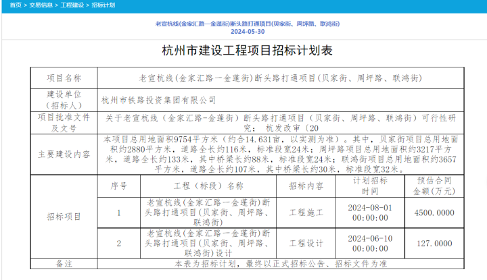Click the 序号 column header
487x280 pixels.
118,186
